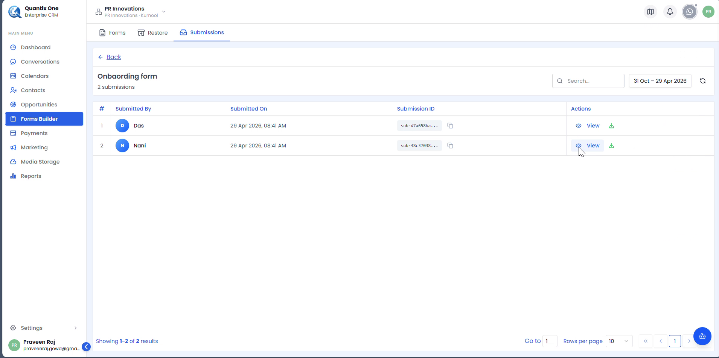Image resolution: width=719 pixels, height=358 pixels.
Task: Click Submitted On column header
Action: coord(249,109)
